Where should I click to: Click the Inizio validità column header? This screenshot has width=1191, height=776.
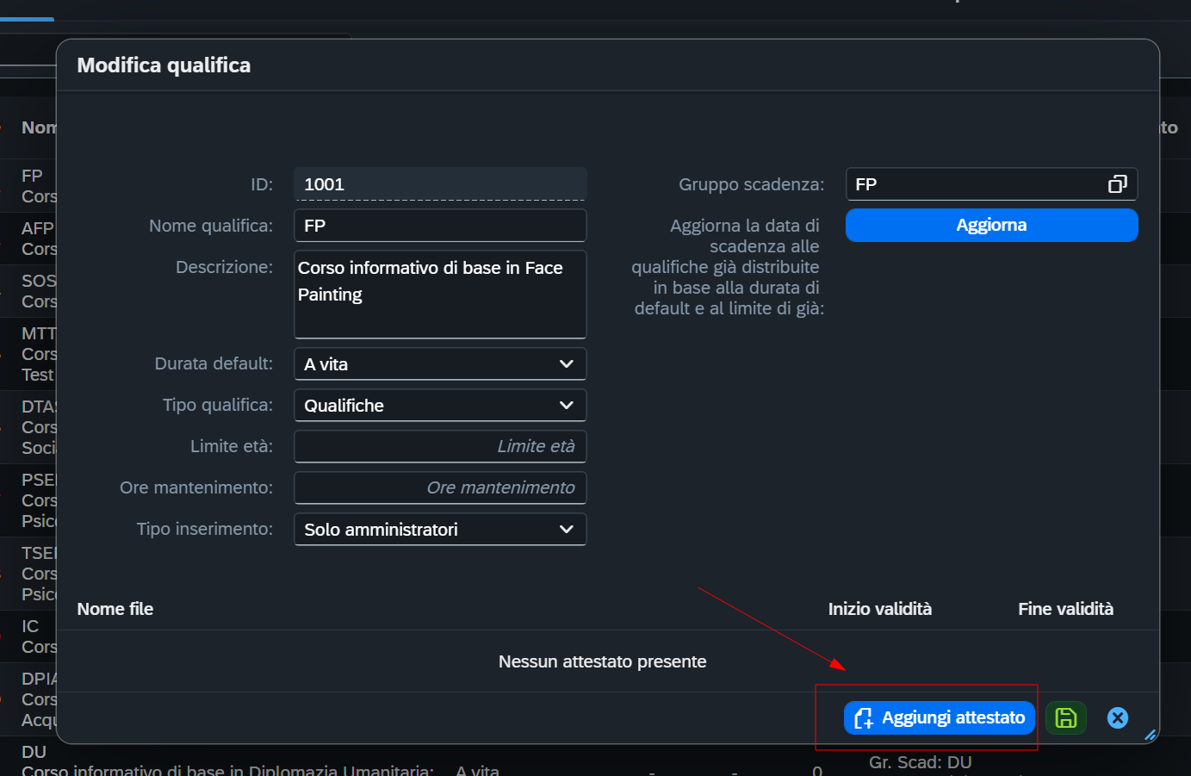coord(879,609)
